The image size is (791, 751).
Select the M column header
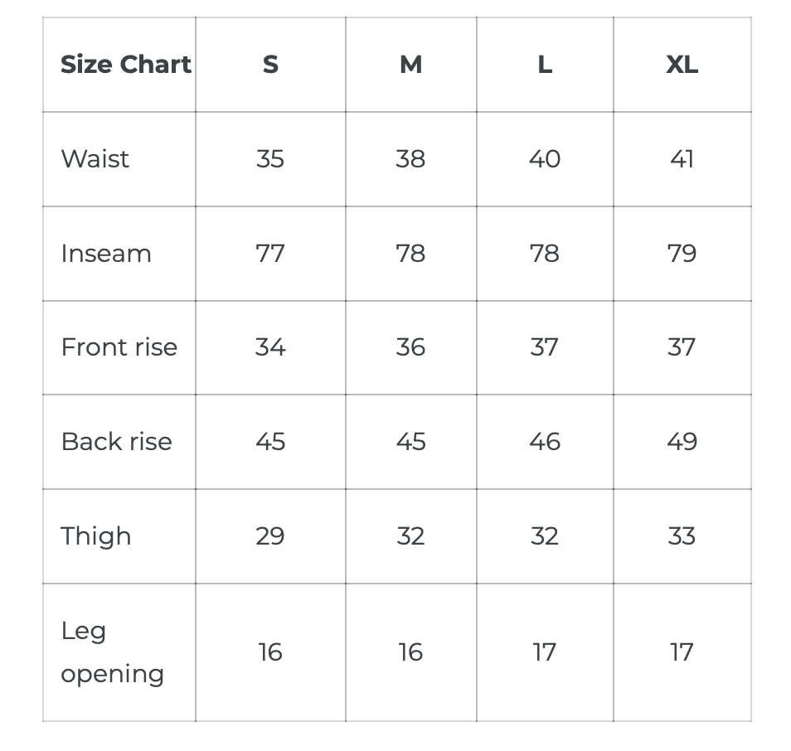410,65
